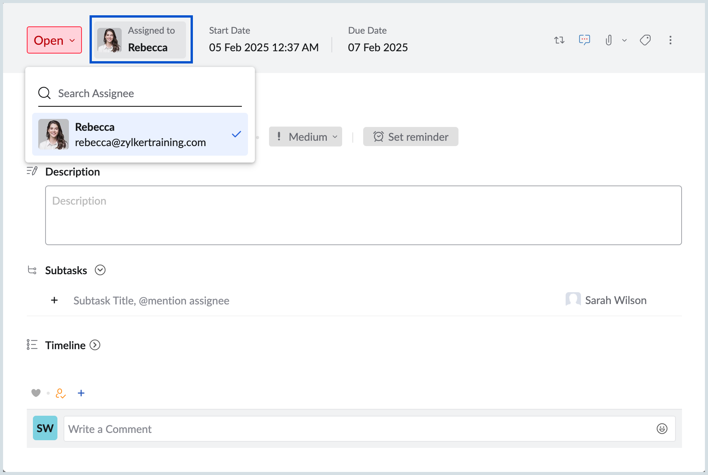Open the three-dot more options menu
Screen dimensions: 708x475
[670, 40]
